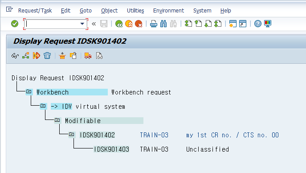306x173 pixels.
Task: Click owner TRAIN-03 on the IDSK901402 row
Action: (154, 135)
